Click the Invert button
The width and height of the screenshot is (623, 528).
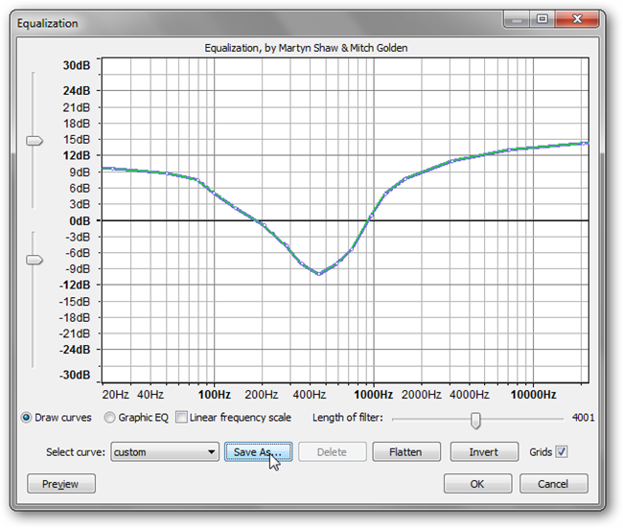[484, 452]
